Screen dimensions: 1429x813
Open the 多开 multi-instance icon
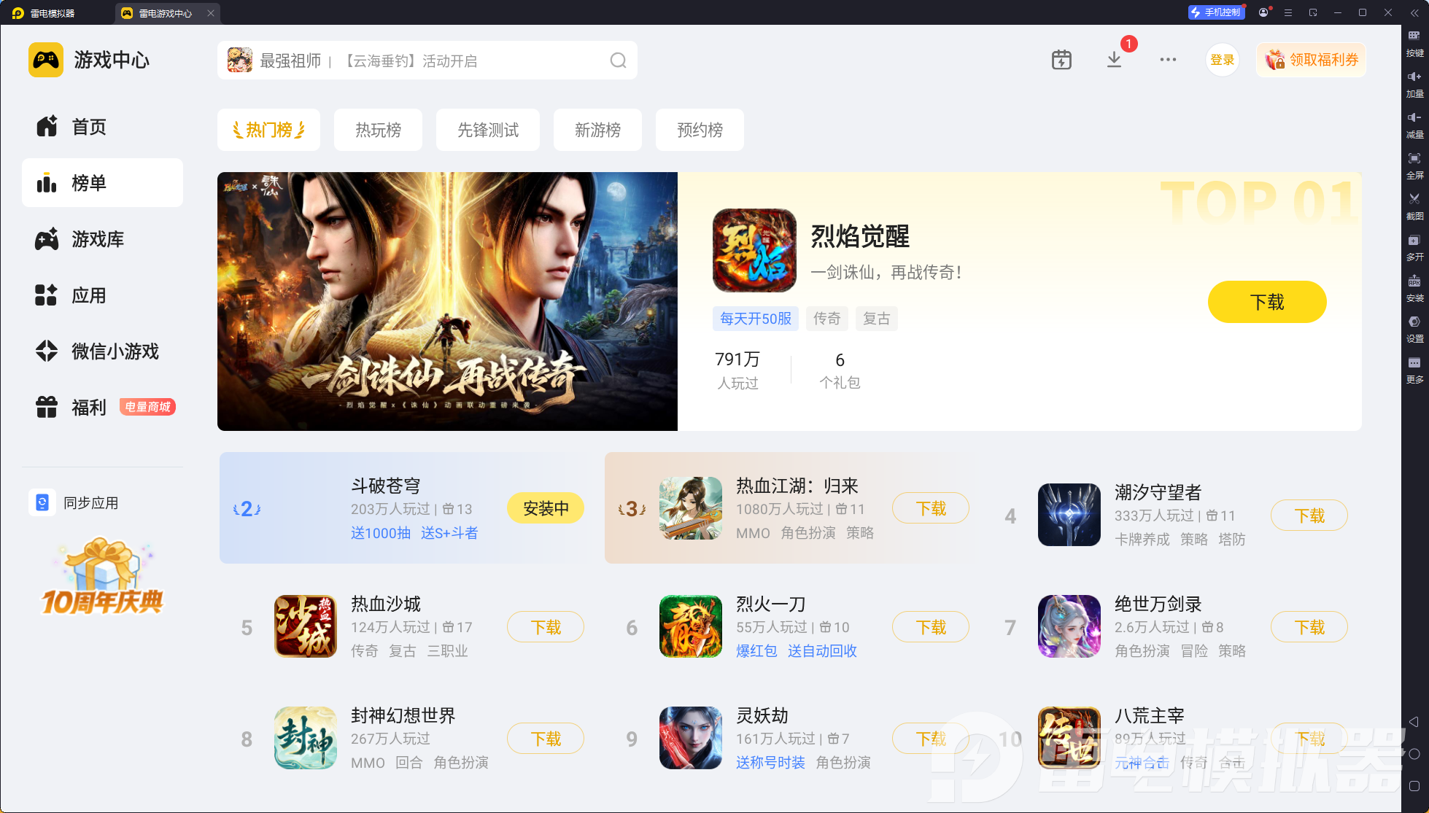point(1414,245)
